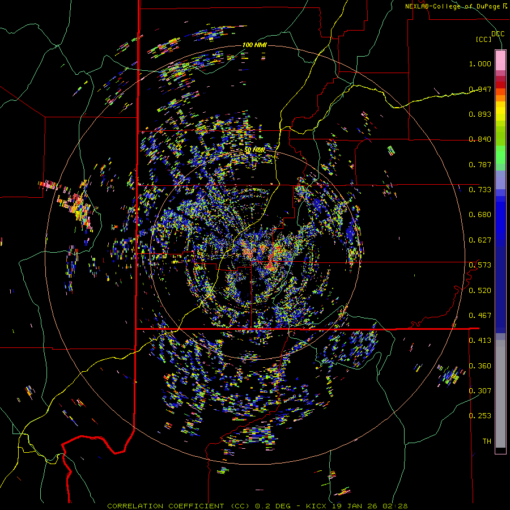Image resolution: width=510 pixels, height=510 pixels.
Task: Select the 0.573 scale value
Action: [480, 265]
